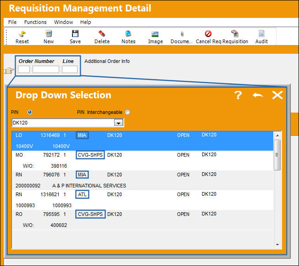Select the RO 795595 order row

pyautogui.click(x=143, y=220)
